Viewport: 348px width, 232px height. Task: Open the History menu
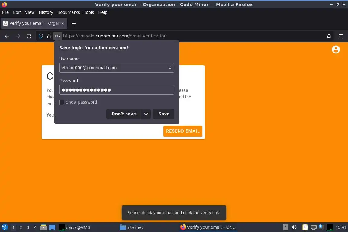(x=46, y=12)
